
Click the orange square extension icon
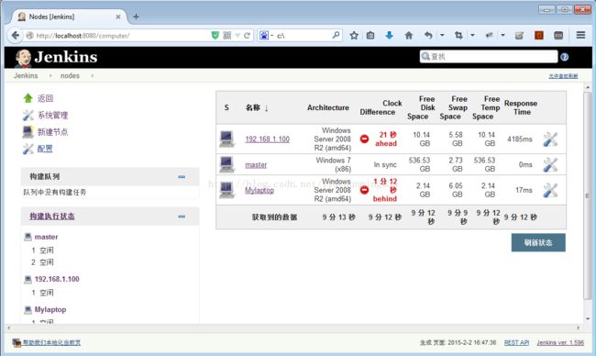(538, 36)
